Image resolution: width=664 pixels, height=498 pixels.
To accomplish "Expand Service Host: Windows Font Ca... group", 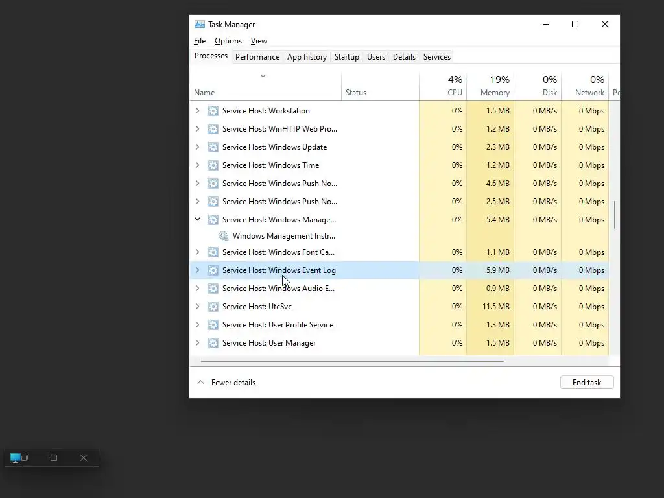I will (197, 252).
